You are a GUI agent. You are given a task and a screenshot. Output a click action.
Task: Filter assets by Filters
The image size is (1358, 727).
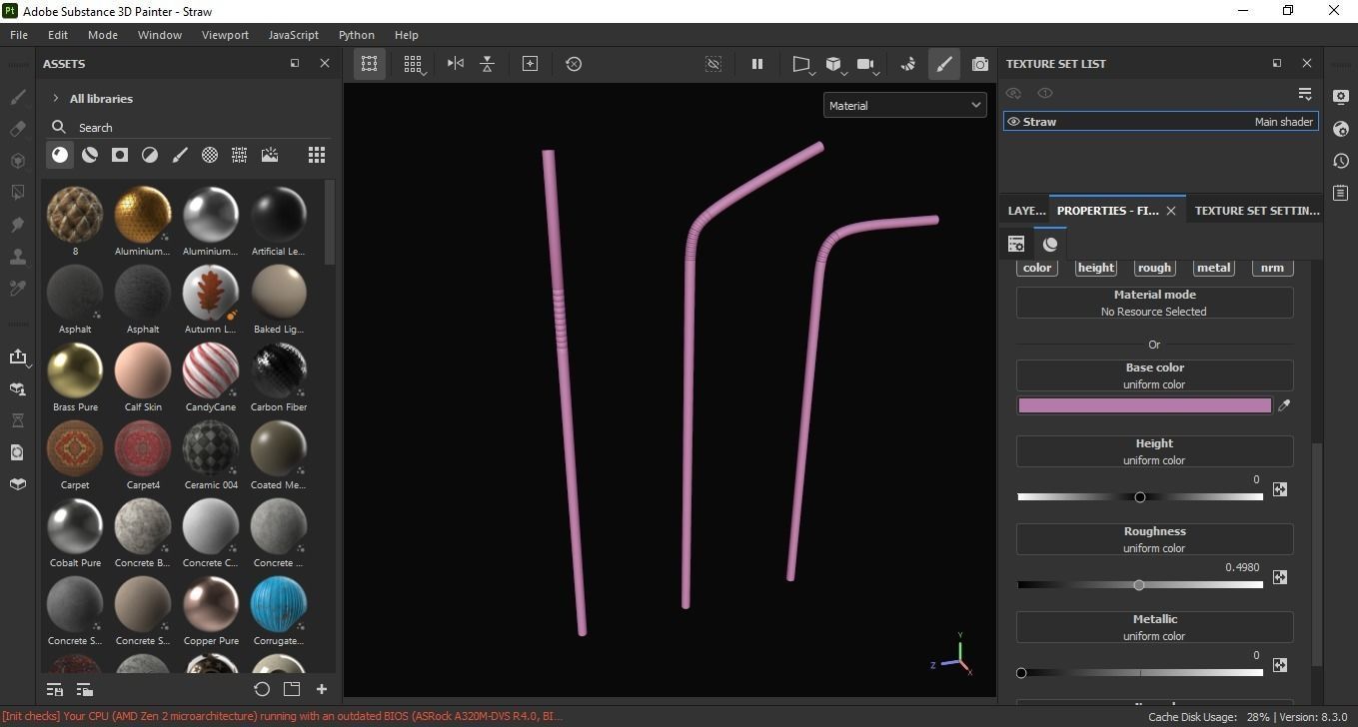150,155
